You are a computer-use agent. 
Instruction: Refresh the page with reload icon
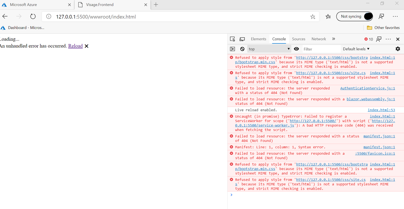pos(33,17)
